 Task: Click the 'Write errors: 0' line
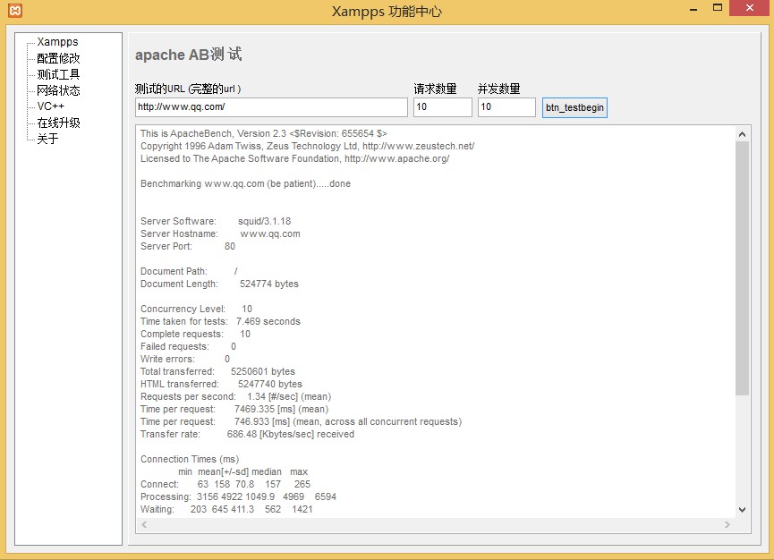(185, 360)
